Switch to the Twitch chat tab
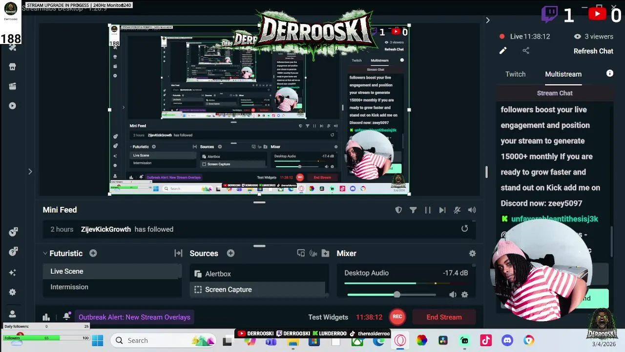Viewport: 625px width, 352px height. click(x=515, y=74)
